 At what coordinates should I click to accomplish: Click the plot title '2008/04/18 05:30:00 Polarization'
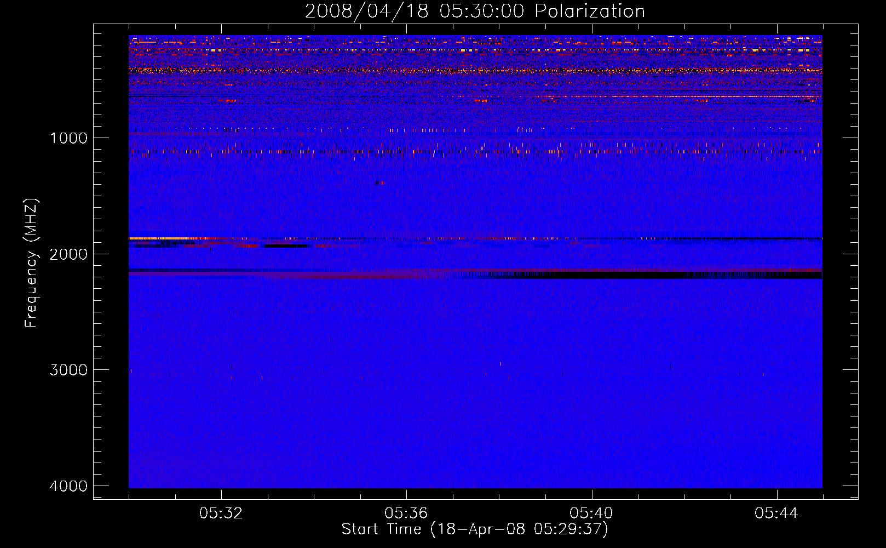click(475, 12)
